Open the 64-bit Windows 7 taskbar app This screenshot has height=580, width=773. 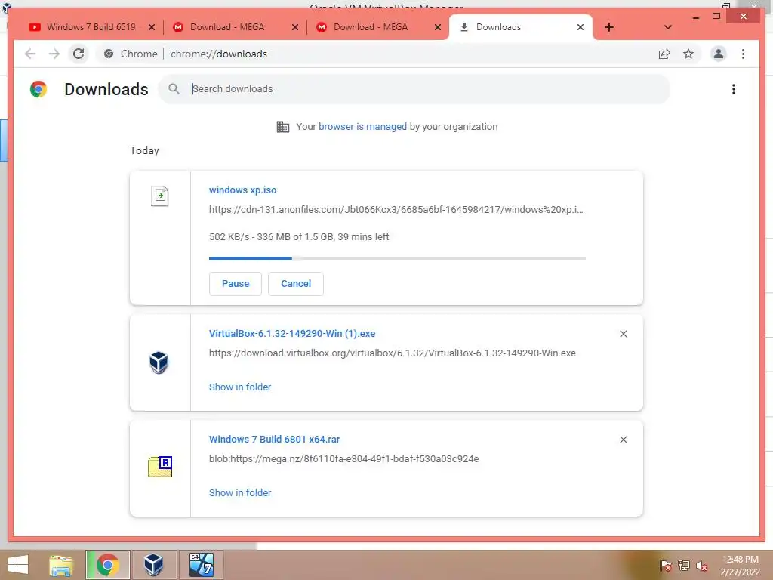tap(201, 565)
